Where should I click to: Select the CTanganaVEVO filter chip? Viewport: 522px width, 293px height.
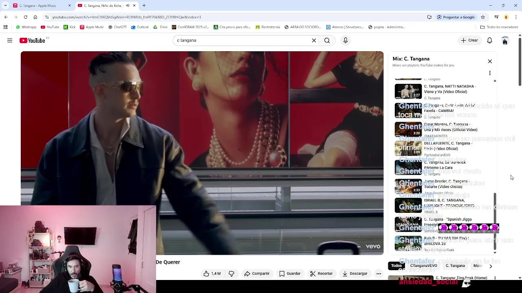click(x=424, y=266)
